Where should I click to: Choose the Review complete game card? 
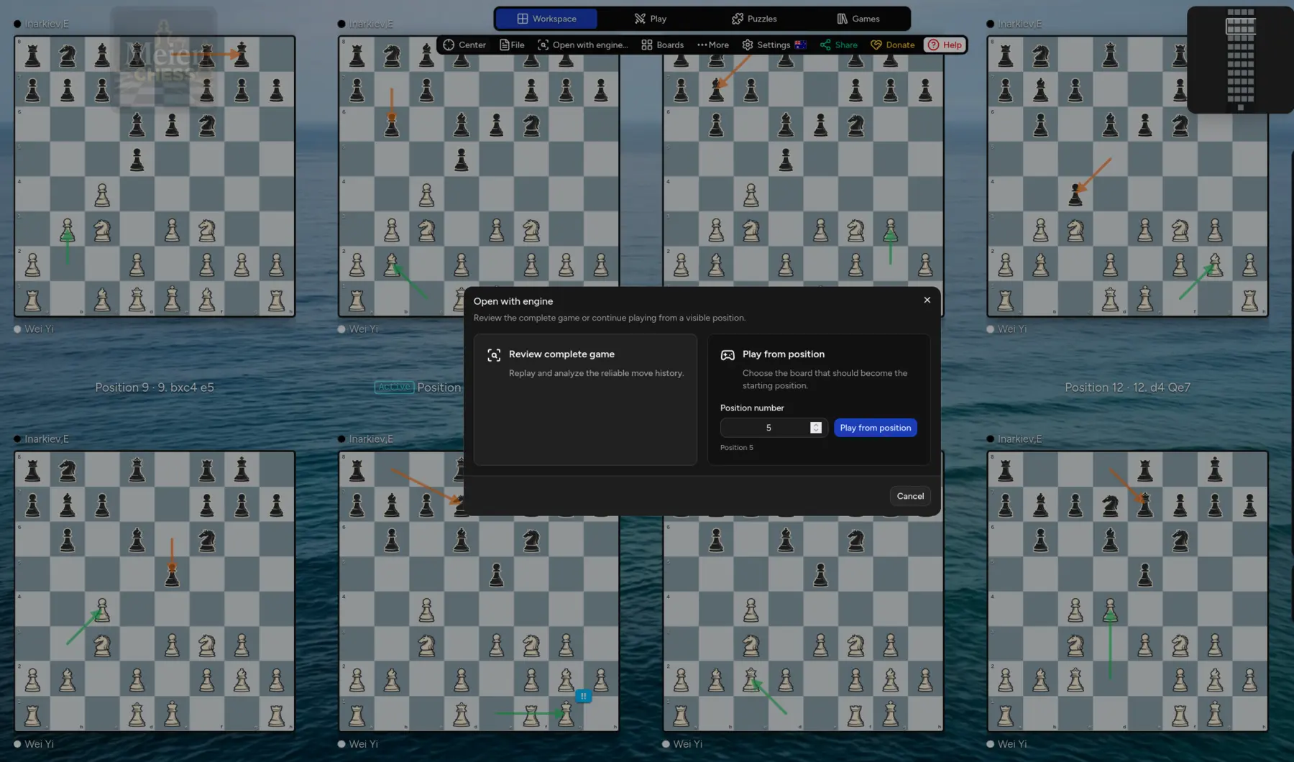(585, 399)
